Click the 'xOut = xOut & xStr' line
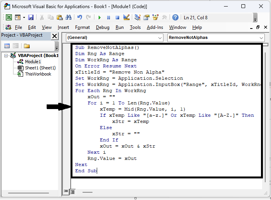 127,146
